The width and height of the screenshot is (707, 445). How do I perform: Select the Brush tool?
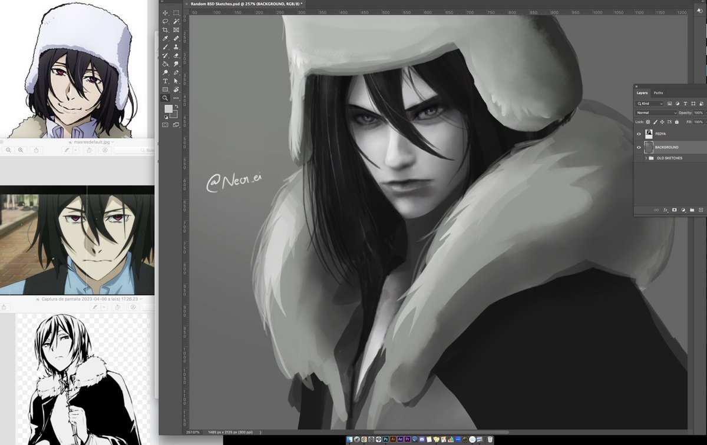click(x=166, y=47)
